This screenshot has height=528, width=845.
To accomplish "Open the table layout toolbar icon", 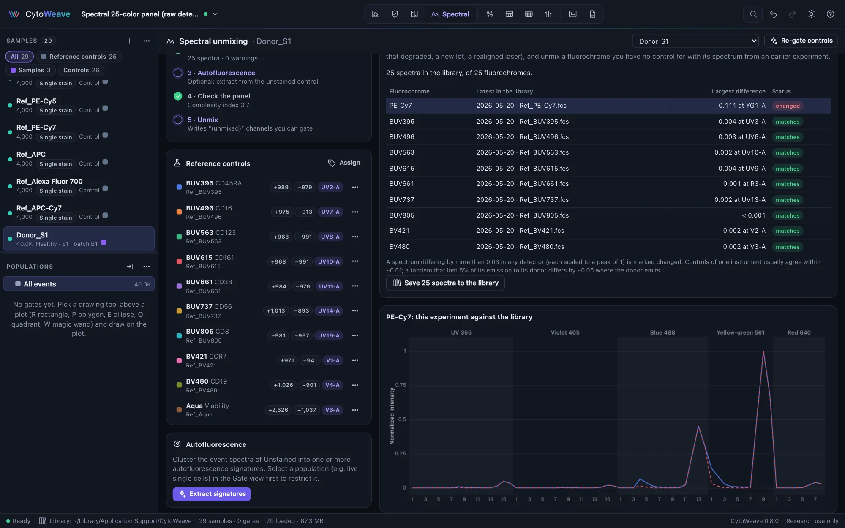I will [x=510, y=14].
